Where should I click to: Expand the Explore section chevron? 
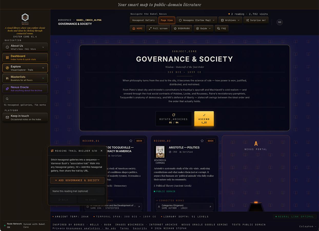43,68
